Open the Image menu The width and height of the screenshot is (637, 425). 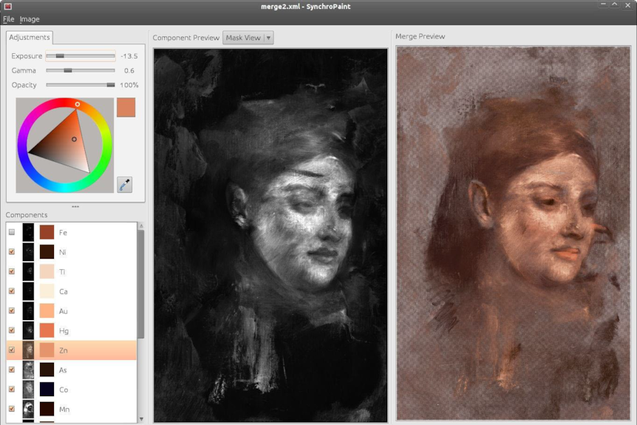[30, 19]
